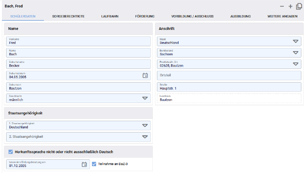
Task: Open the Weitere Angaben tab
Action: (283, 17)
